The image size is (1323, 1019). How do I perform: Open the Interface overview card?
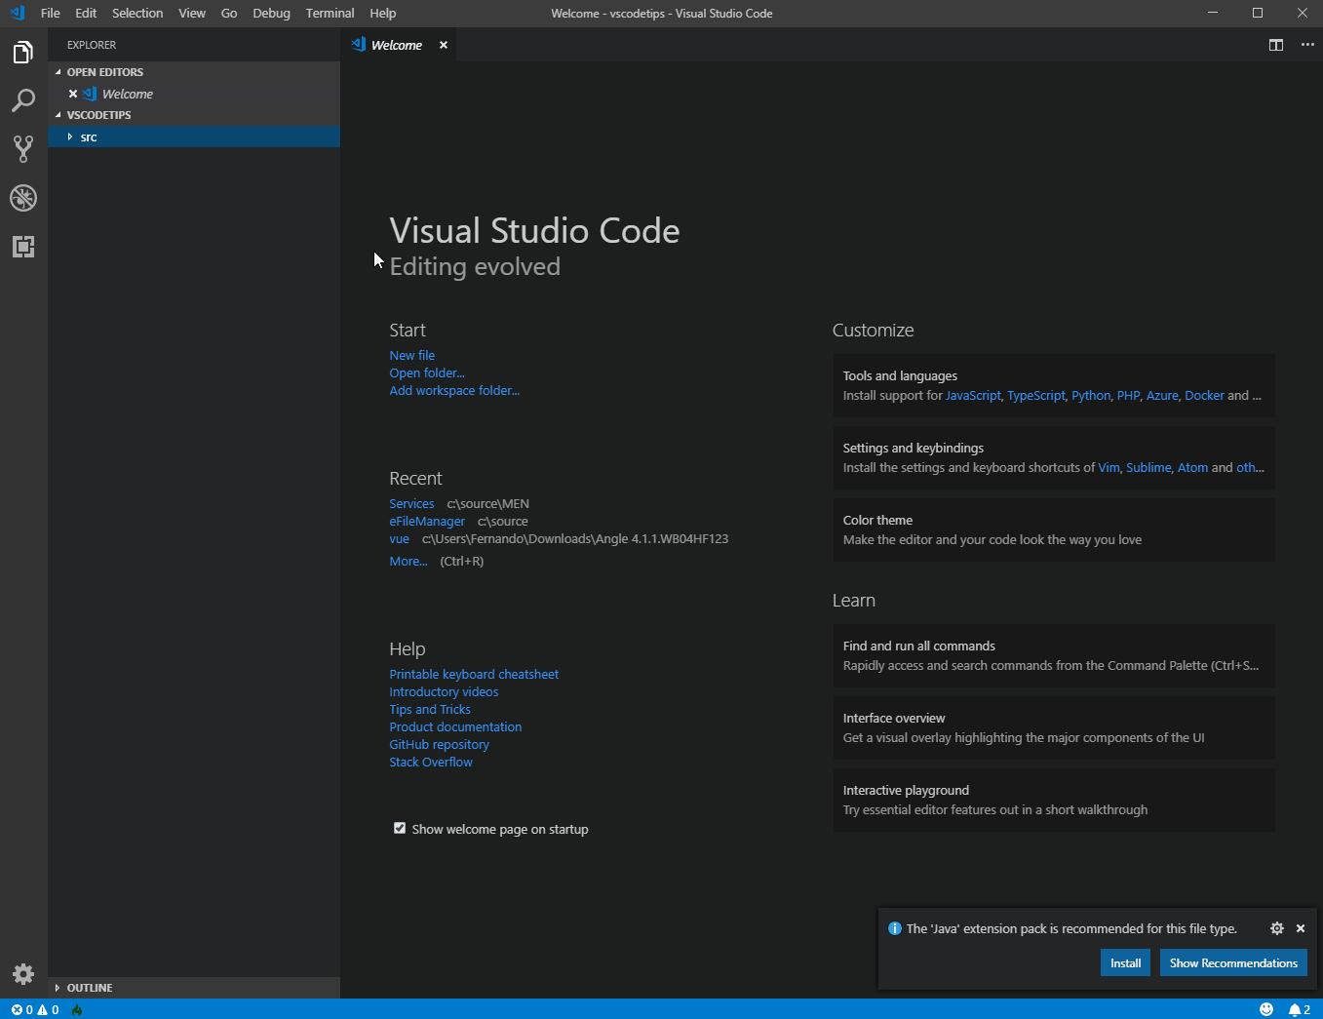click(x=1054, y=727)
